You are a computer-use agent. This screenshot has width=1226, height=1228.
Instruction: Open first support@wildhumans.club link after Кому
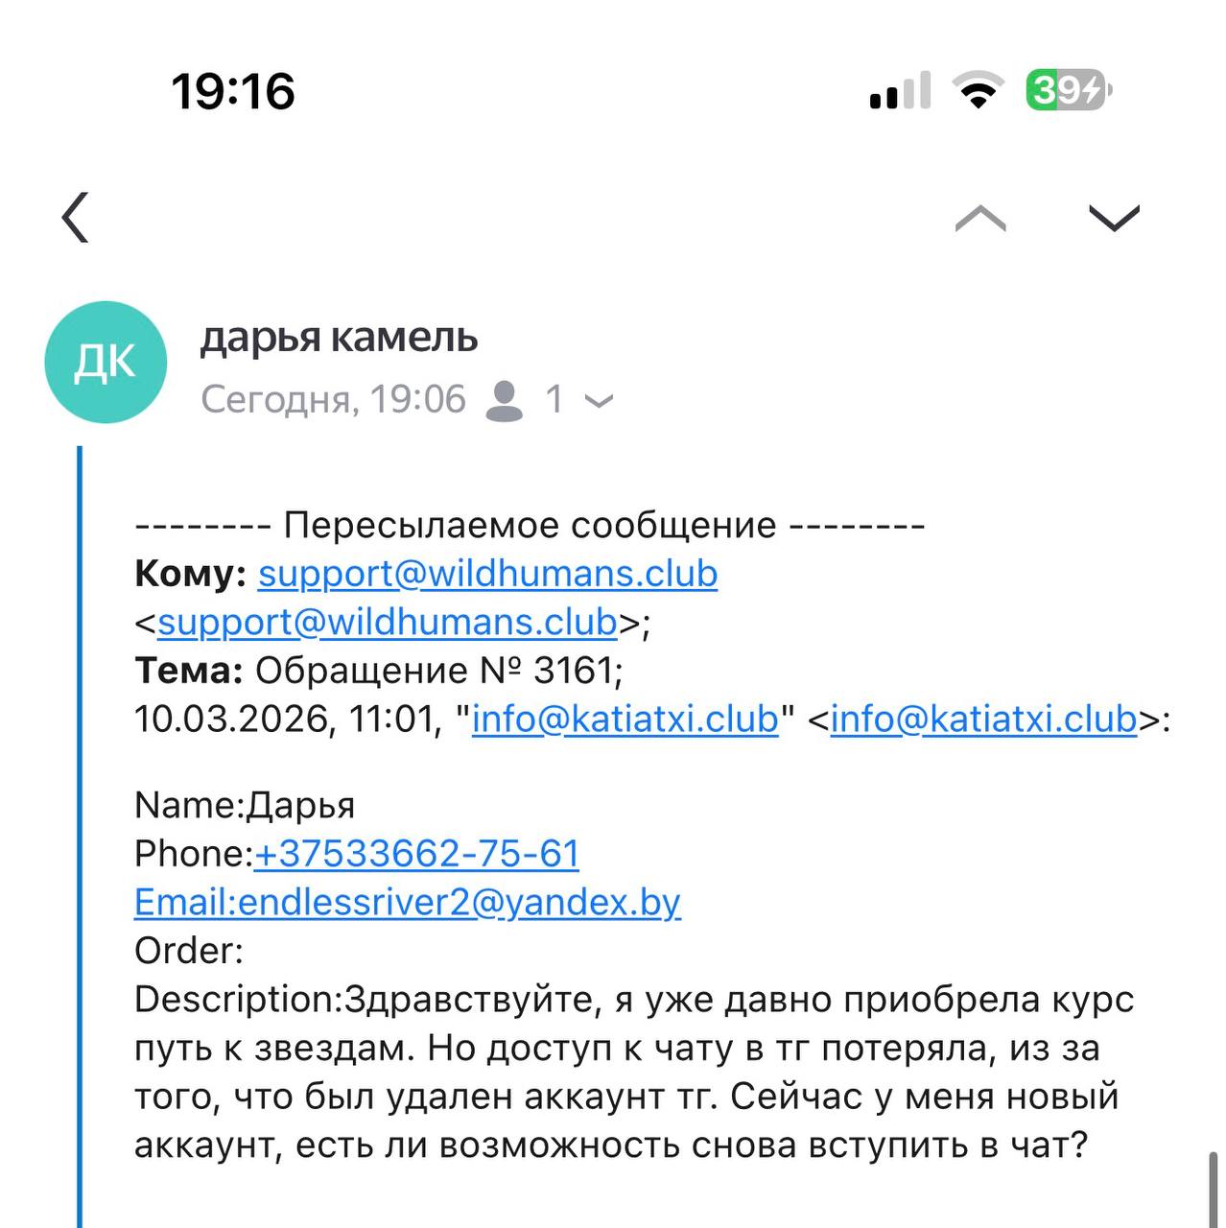tap(487, 574)
